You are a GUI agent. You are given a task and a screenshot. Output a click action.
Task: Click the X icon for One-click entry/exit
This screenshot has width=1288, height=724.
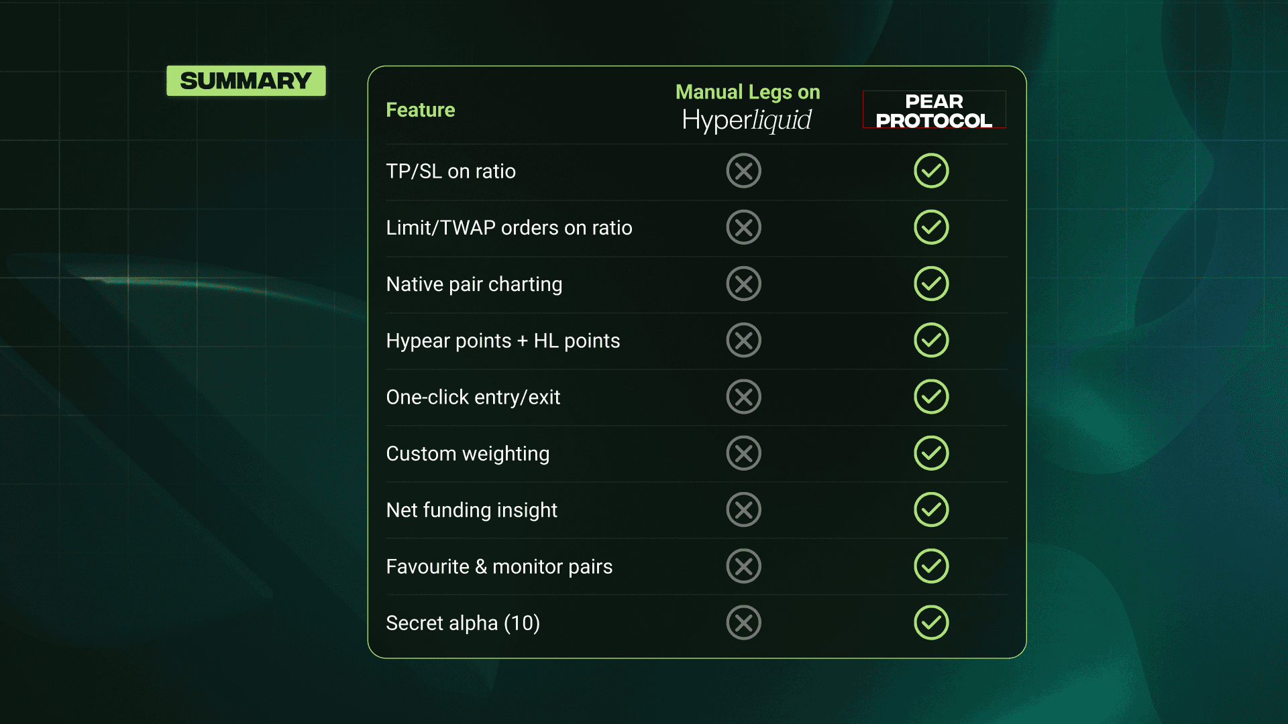[743, 397]
